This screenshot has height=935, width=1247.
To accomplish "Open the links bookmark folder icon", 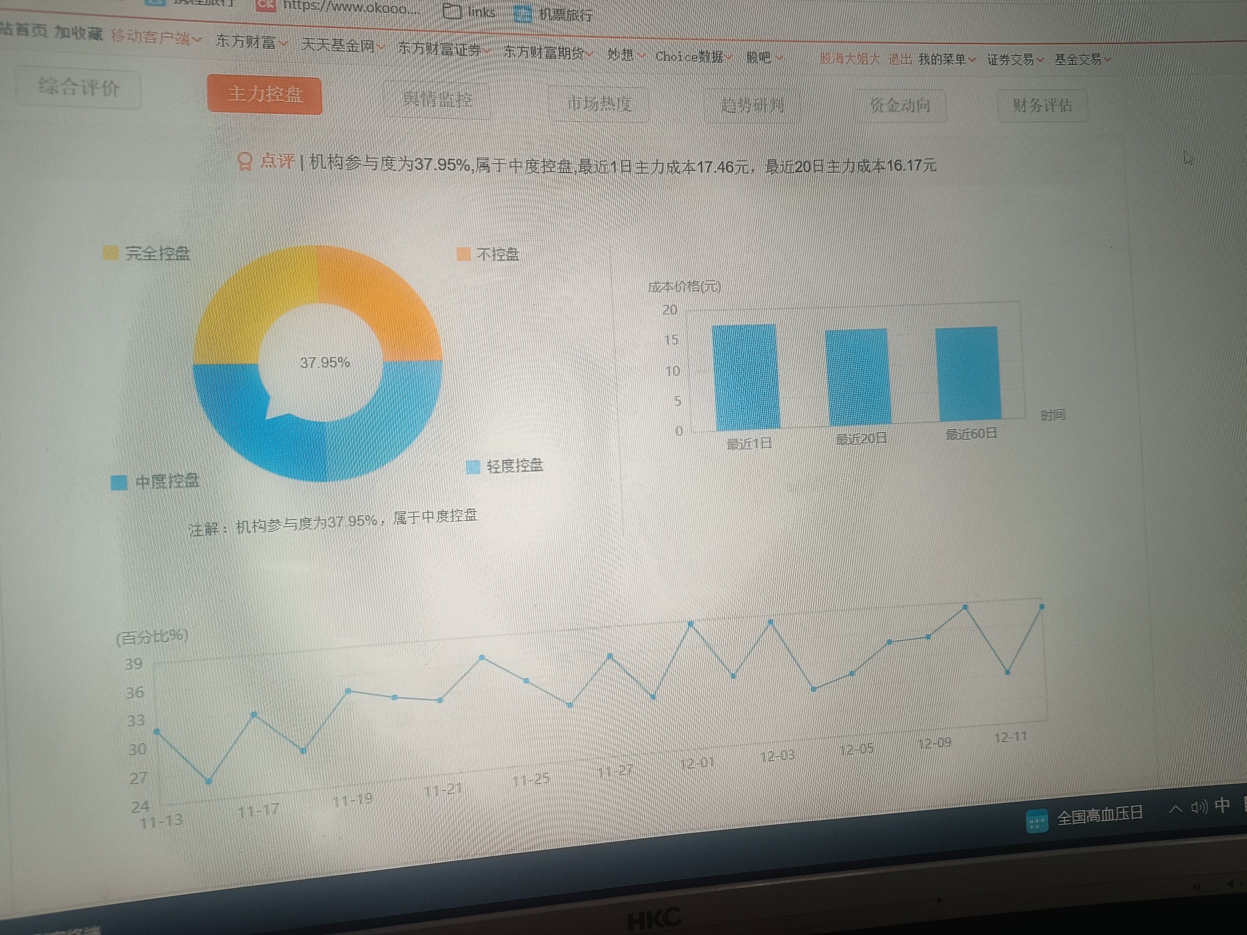I will tap(452, 11).
